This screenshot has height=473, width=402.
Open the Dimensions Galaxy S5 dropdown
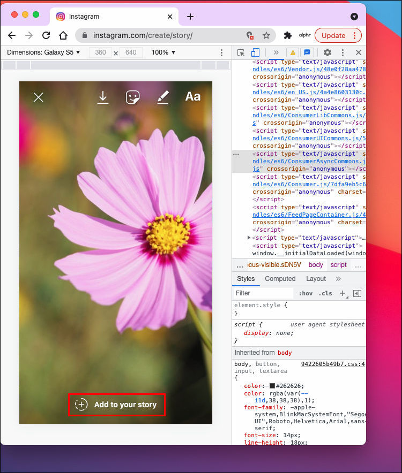[x=43, y=52]
